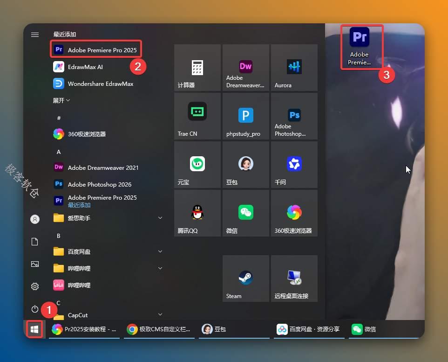Open the 腾讯QQ tile
The width and height of the screenshot is (448, 362).
(x=197, y=213)
